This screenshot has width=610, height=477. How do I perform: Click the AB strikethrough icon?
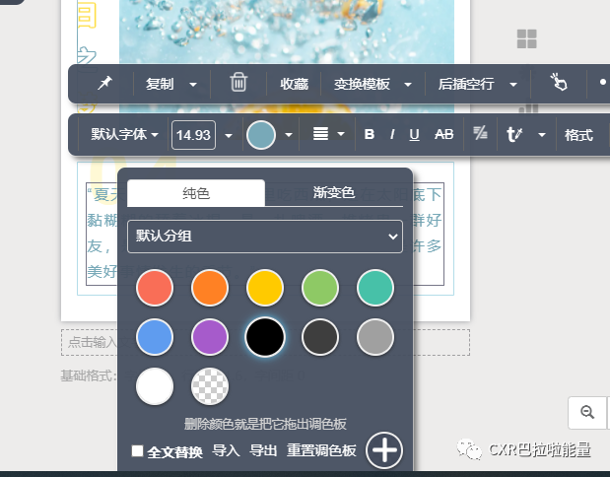pos(443,134)
